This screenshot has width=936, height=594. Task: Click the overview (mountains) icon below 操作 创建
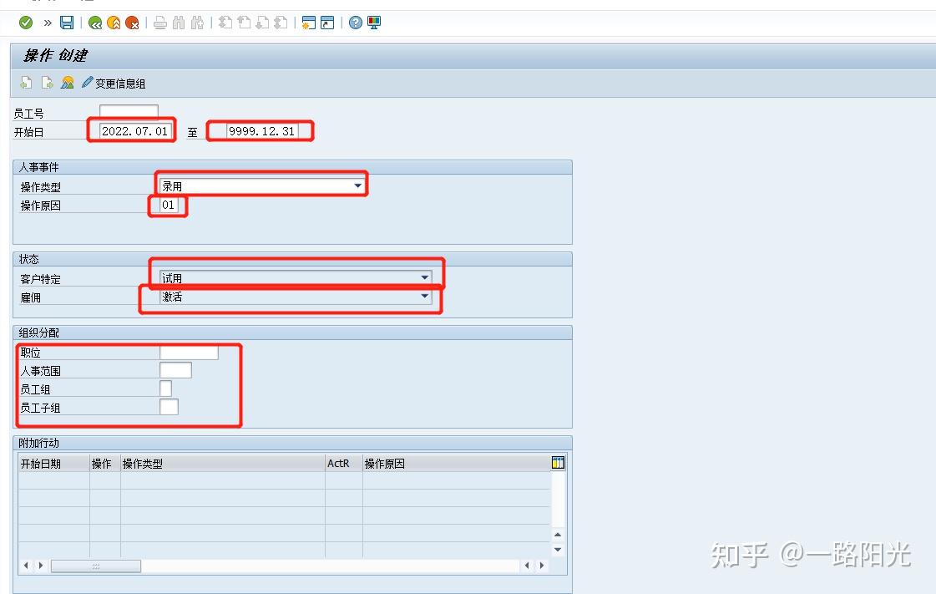67,81
